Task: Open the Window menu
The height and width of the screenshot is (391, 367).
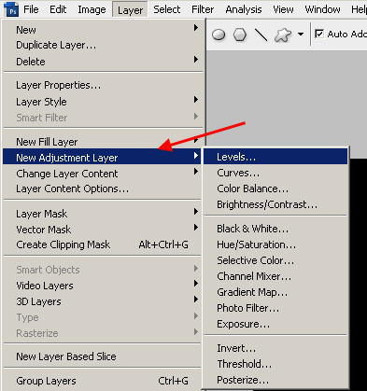Action: click(322, 9)
